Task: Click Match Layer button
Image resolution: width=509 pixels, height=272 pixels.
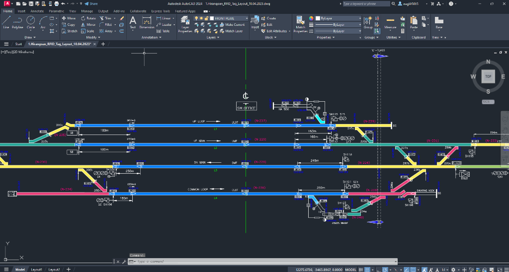Action: pyautogui.click(x=232, y=31)
